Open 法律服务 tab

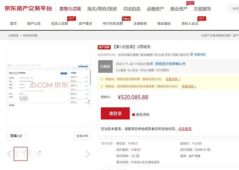click(140, 24)
